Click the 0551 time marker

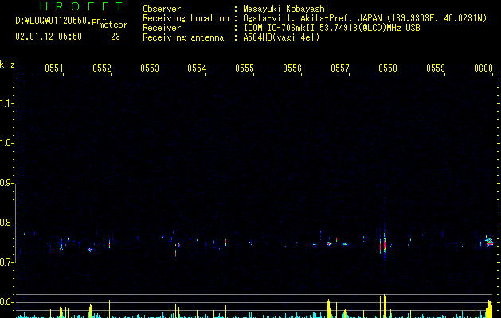pos(54,68)
